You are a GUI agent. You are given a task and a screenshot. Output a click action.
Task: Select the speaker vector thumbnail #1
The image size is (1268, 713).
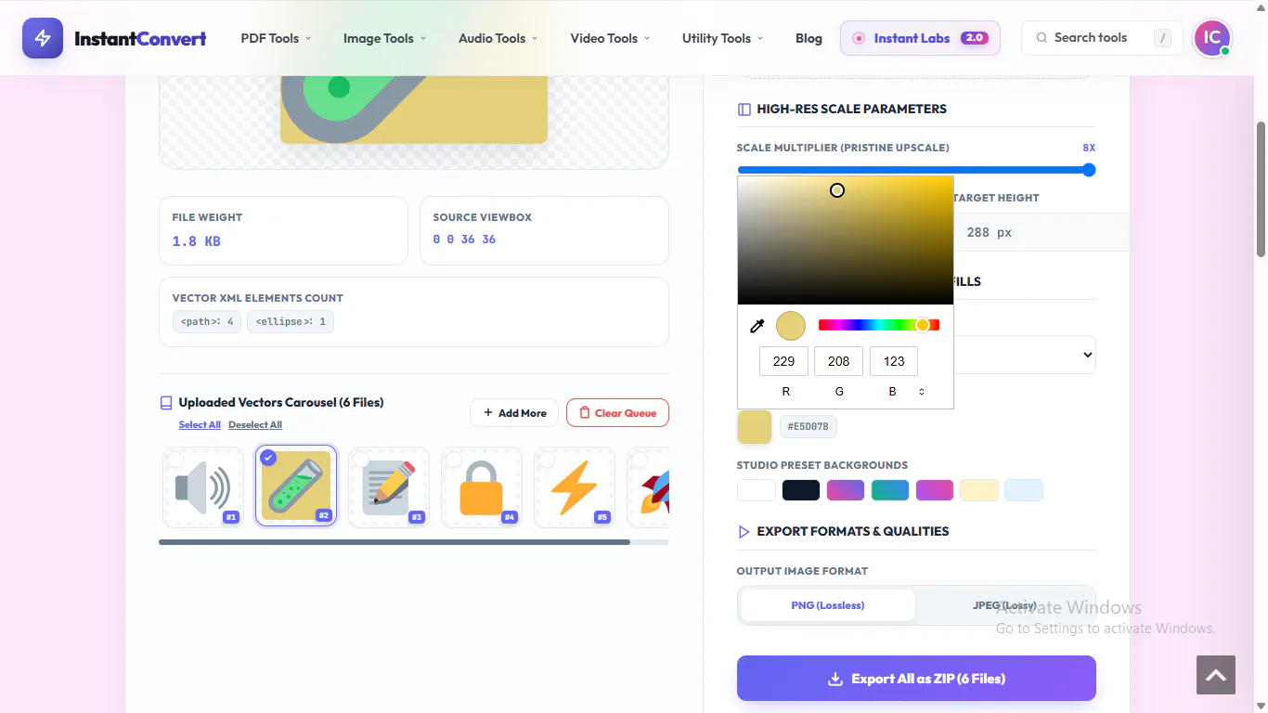tap(203, 487)
